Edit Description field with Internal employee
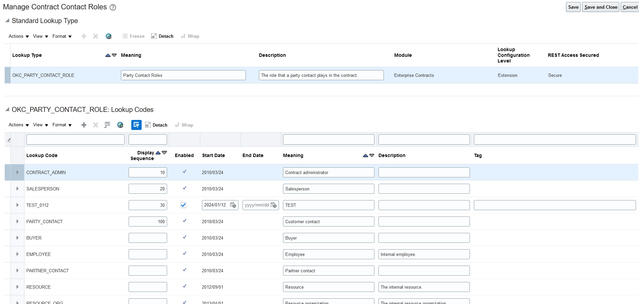Viewport: 639px width, 304px height. [424, 254]
